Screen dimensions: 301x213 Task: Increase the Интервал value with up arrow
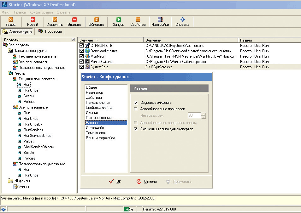[x=204, y=114]
